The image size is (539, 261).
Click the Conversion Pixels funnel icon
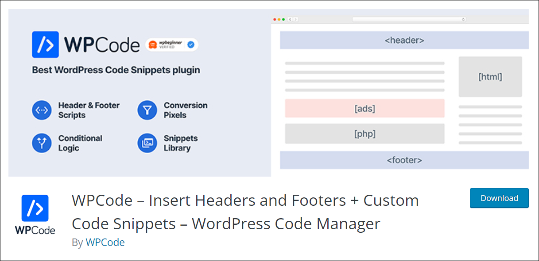pos(147,110)
